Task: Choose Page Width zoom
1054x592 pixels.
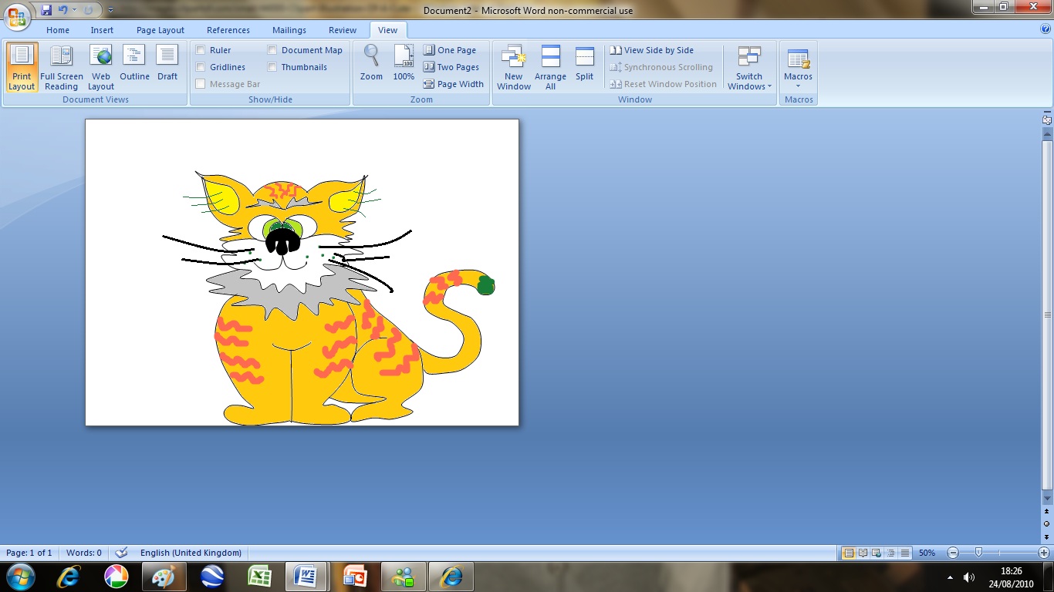Action: [454, 84]
